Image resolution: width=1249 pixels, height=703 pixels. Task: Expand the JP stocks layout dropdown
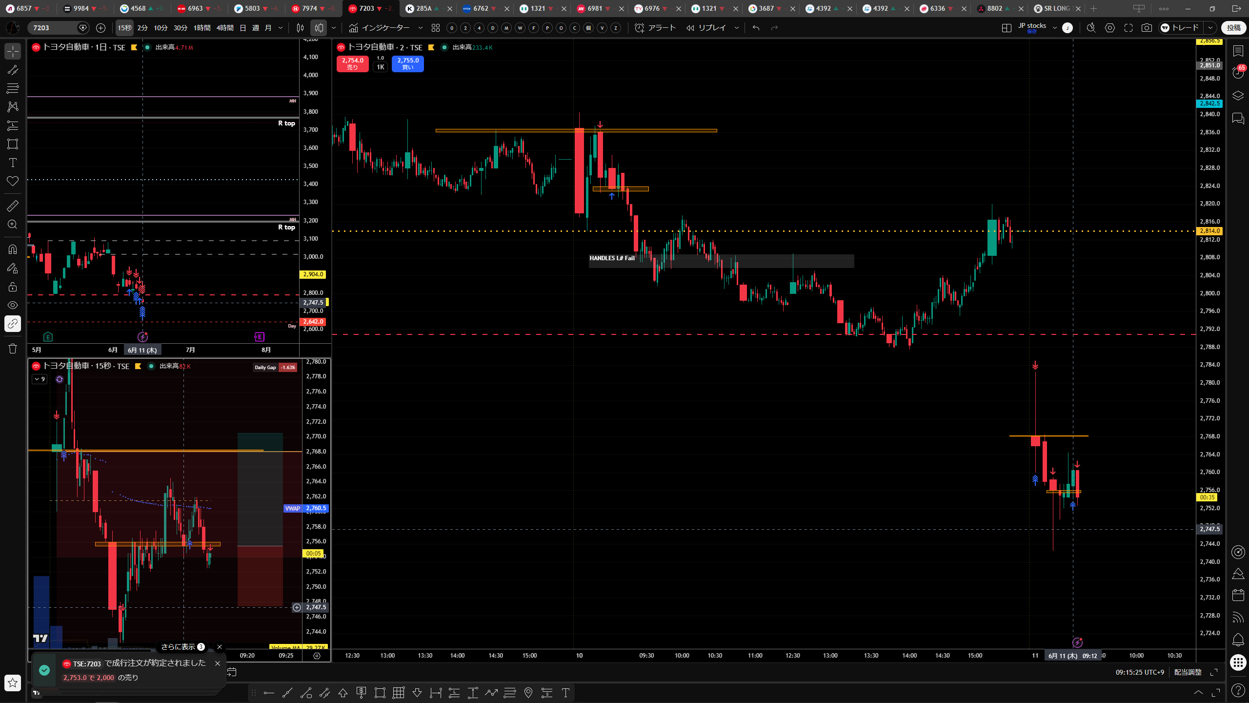pyautogui.click(x=1055, y=28)
